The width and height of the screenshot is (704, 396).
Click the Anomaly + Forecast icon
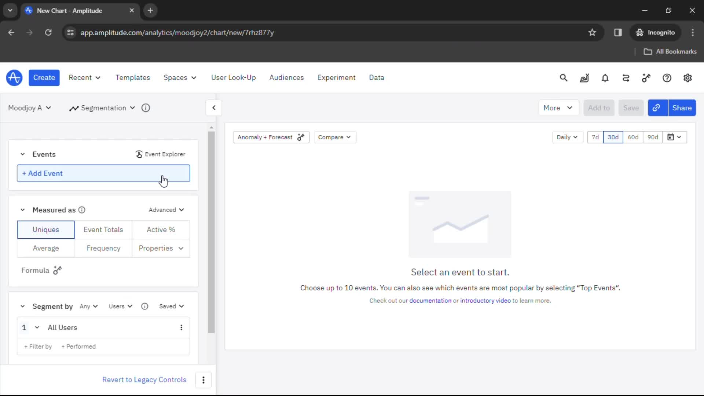pos(301,137)
